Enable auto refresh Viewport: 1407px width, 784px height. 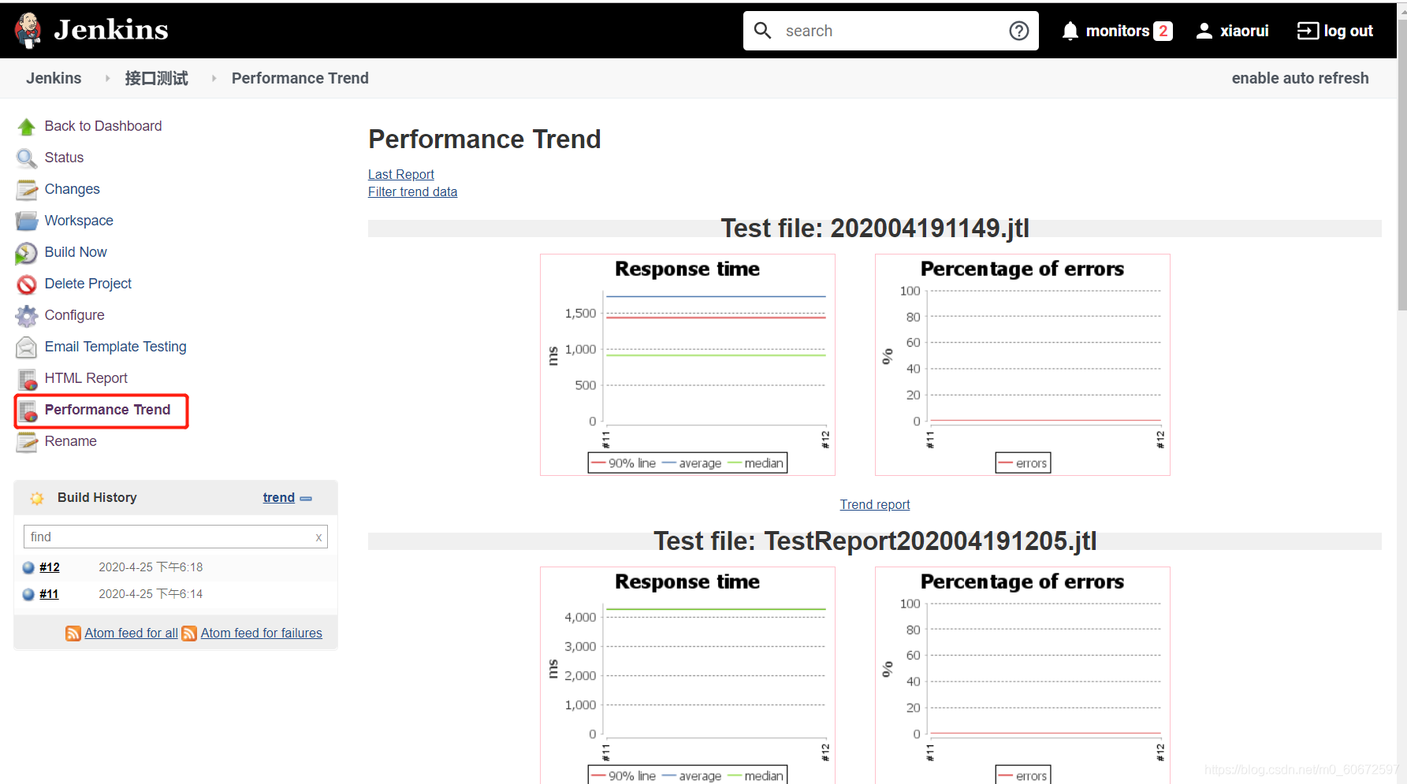1300,78
